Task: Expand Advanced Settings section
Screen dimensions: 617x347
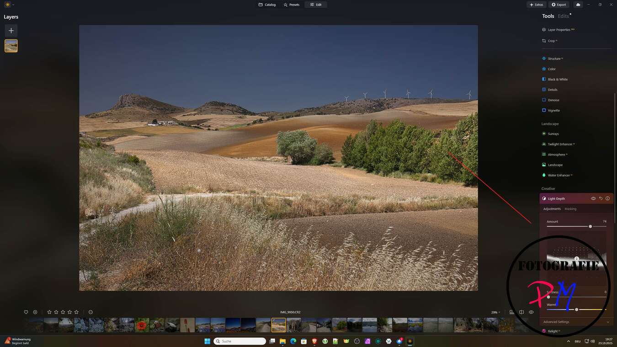Action: pos(576,322)
